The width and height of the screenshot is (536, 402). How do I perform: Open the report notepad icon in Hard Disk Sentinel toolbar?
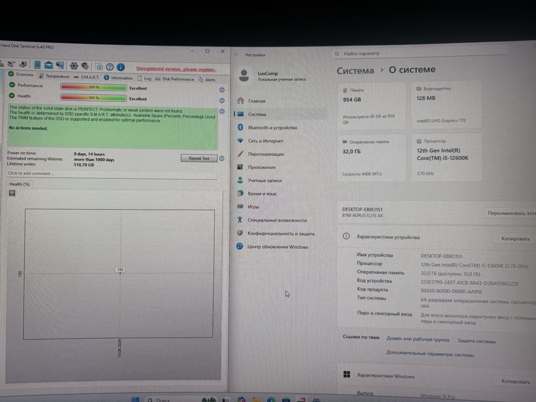click(37, 64)
